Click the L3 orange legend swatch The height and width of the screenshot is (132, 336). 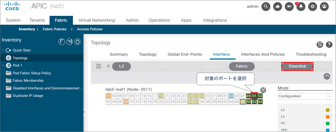tap(328, 117)
